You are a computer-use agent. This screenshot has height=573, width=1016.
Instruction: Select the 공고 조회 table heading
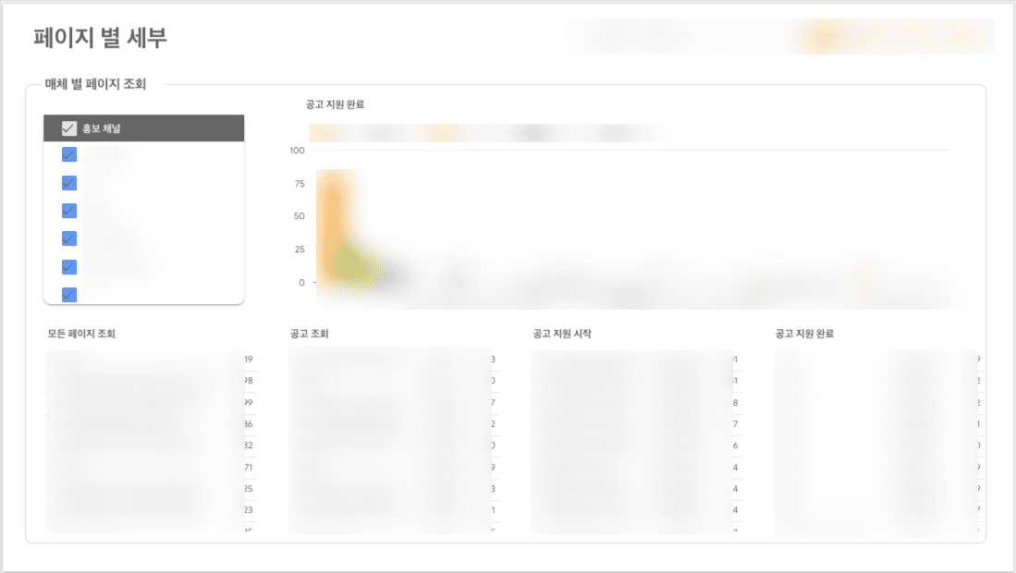pos(309,334)
